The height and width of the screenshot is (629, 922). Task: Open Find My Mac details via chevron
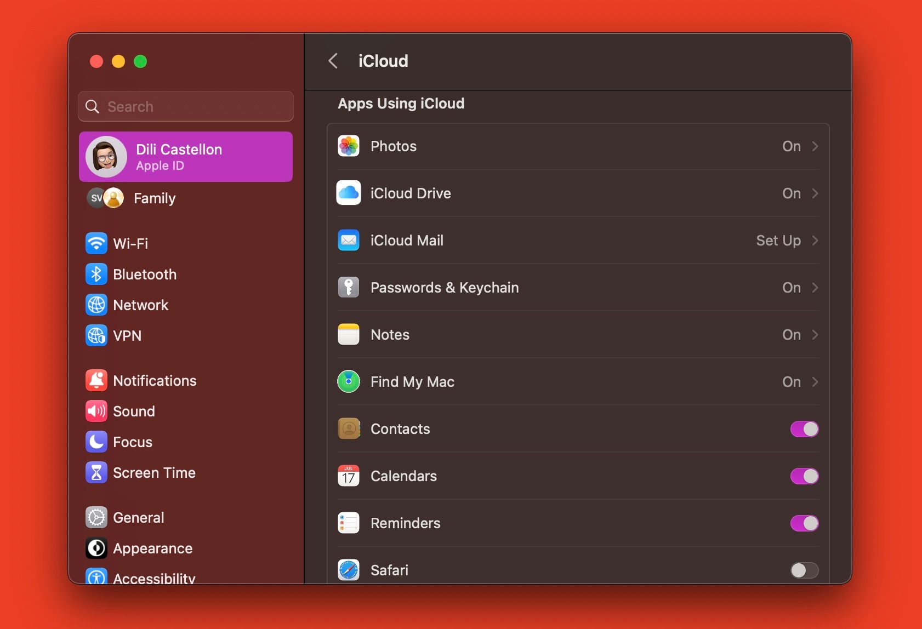tap(816, 381)
